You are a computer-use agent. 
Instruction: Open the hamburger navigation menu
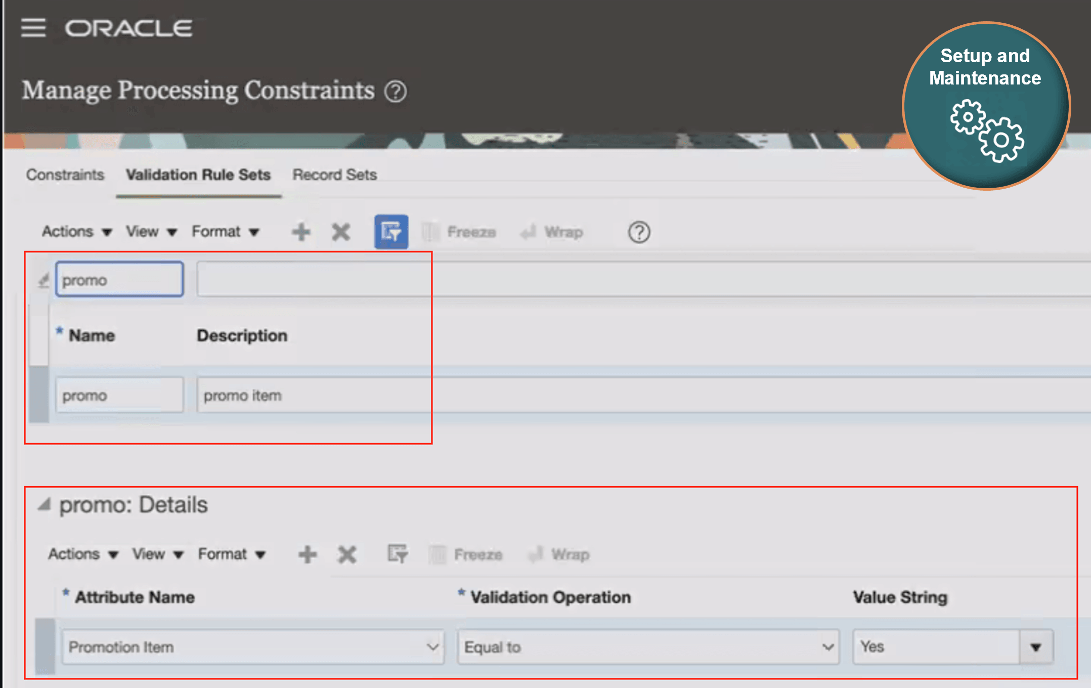33,28
